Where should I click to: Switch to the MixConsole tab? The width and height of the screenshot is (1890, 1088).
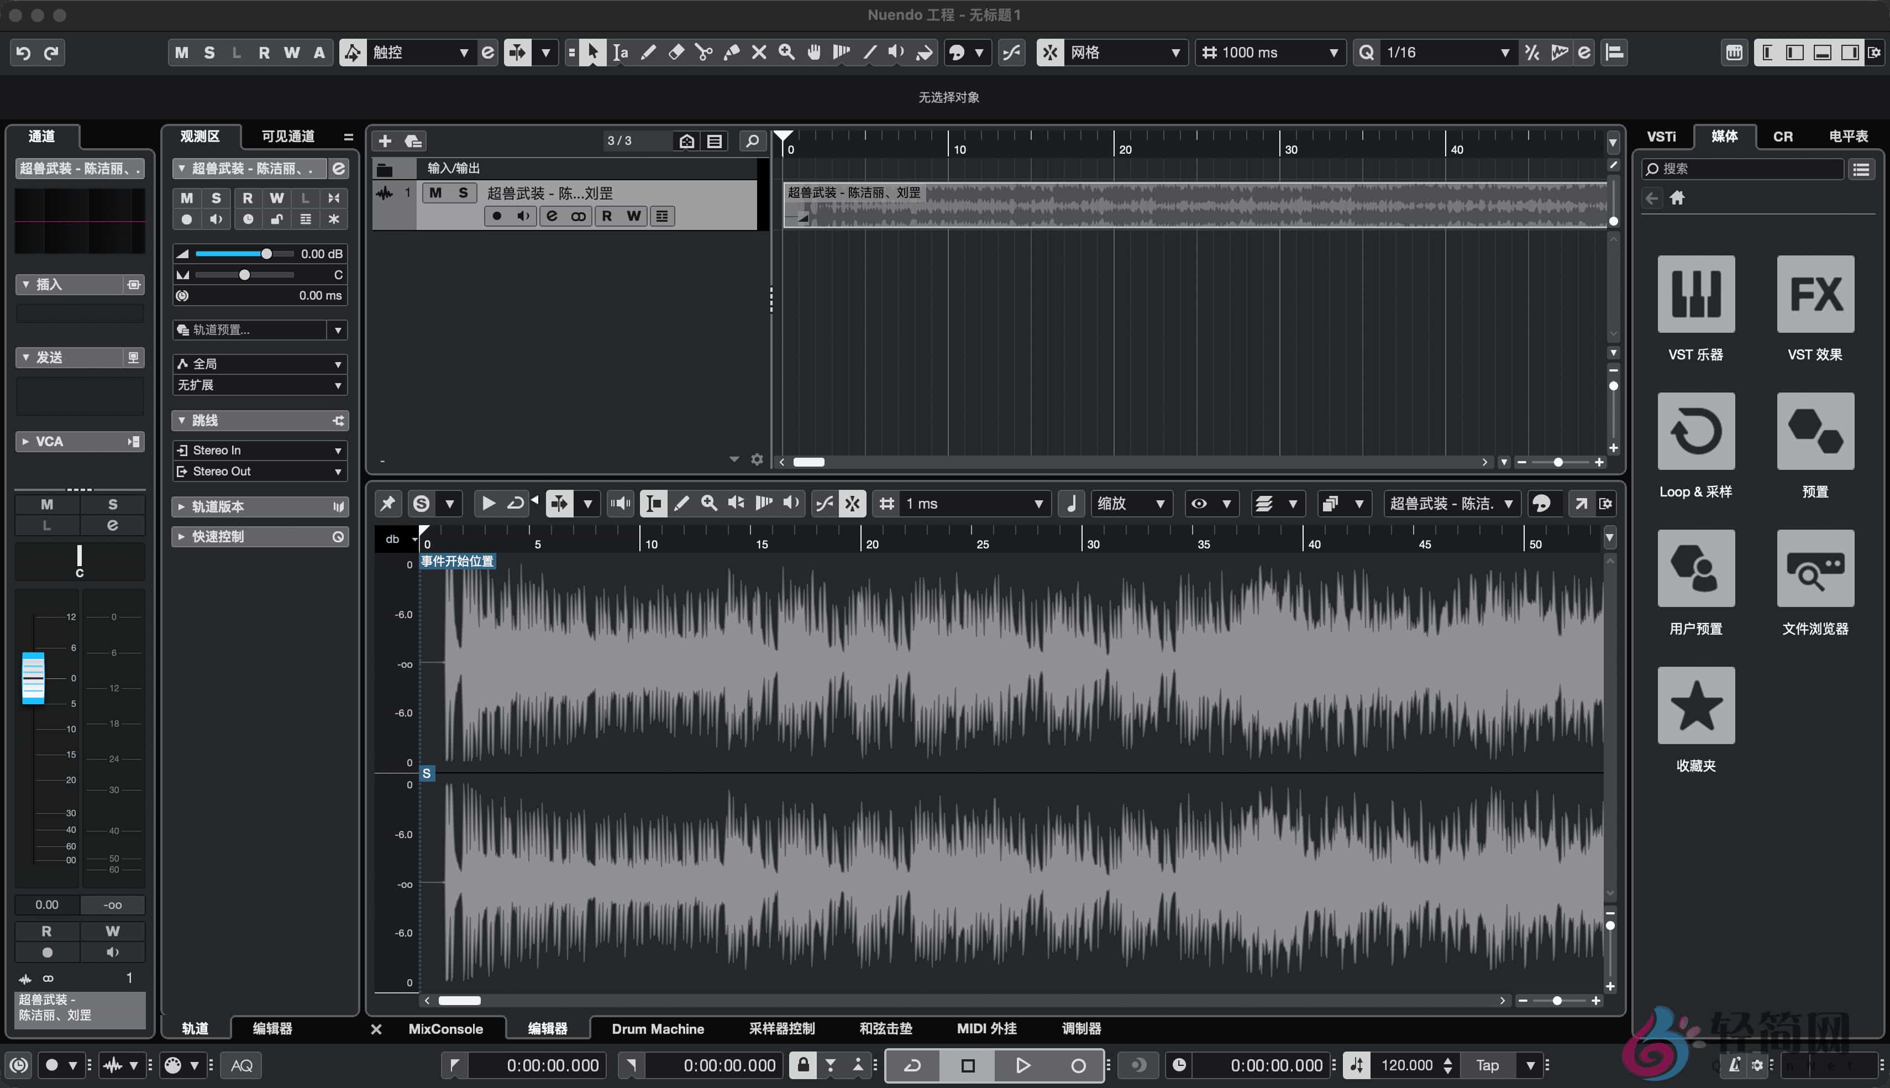[x=445, y=1029]
